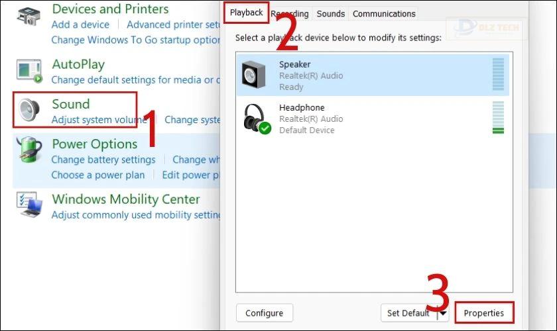Click the Sound speaker icon
Viewport: 557px width, 331px height.
[29, 110]
